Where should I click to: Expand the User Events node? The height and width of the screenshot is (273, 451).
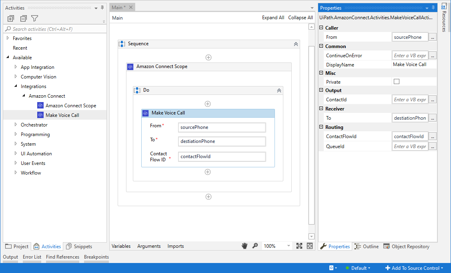16,163
